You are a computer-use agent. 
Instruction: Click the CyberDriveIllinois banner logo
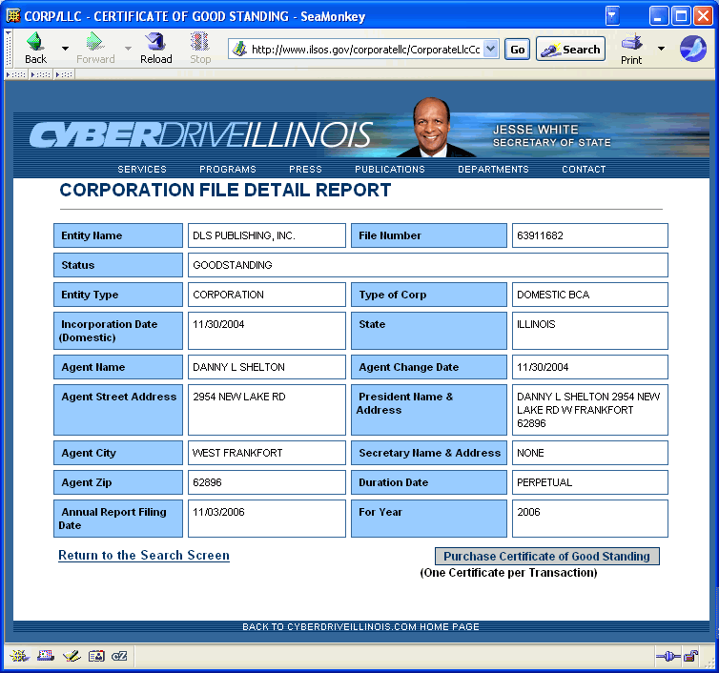pos(201,134)
